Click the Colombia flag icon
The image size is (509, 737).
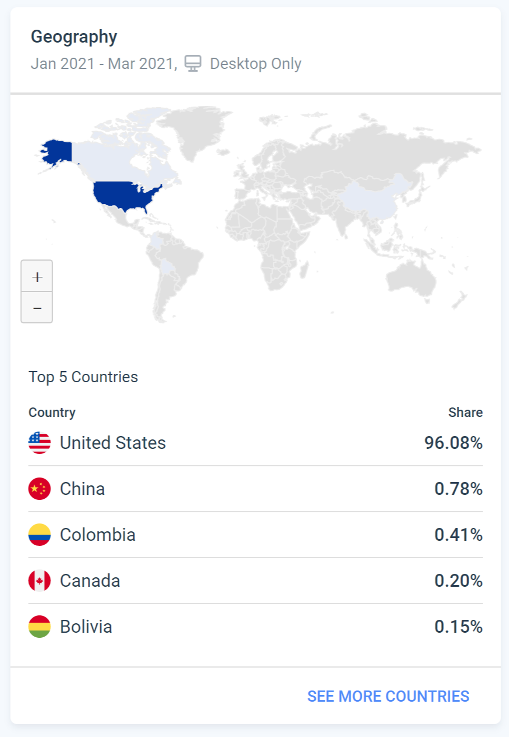pyautogui.click(x=39, y=535)
